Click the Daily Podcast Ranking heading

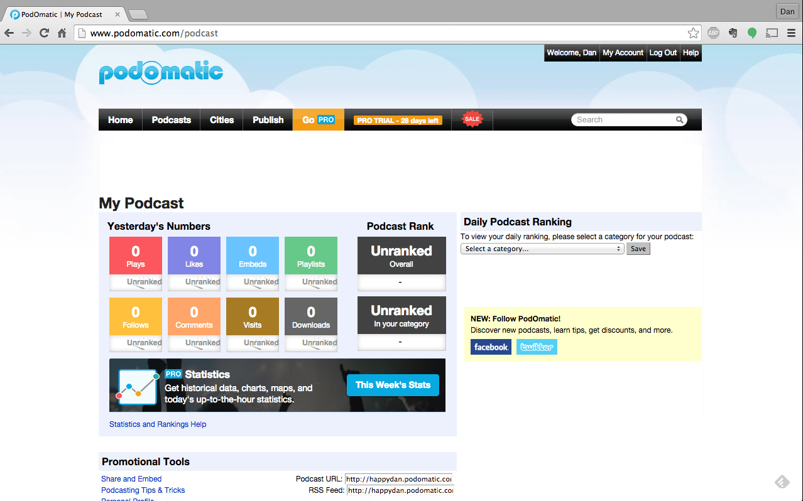pyautogui.click(x=518, y=222)
